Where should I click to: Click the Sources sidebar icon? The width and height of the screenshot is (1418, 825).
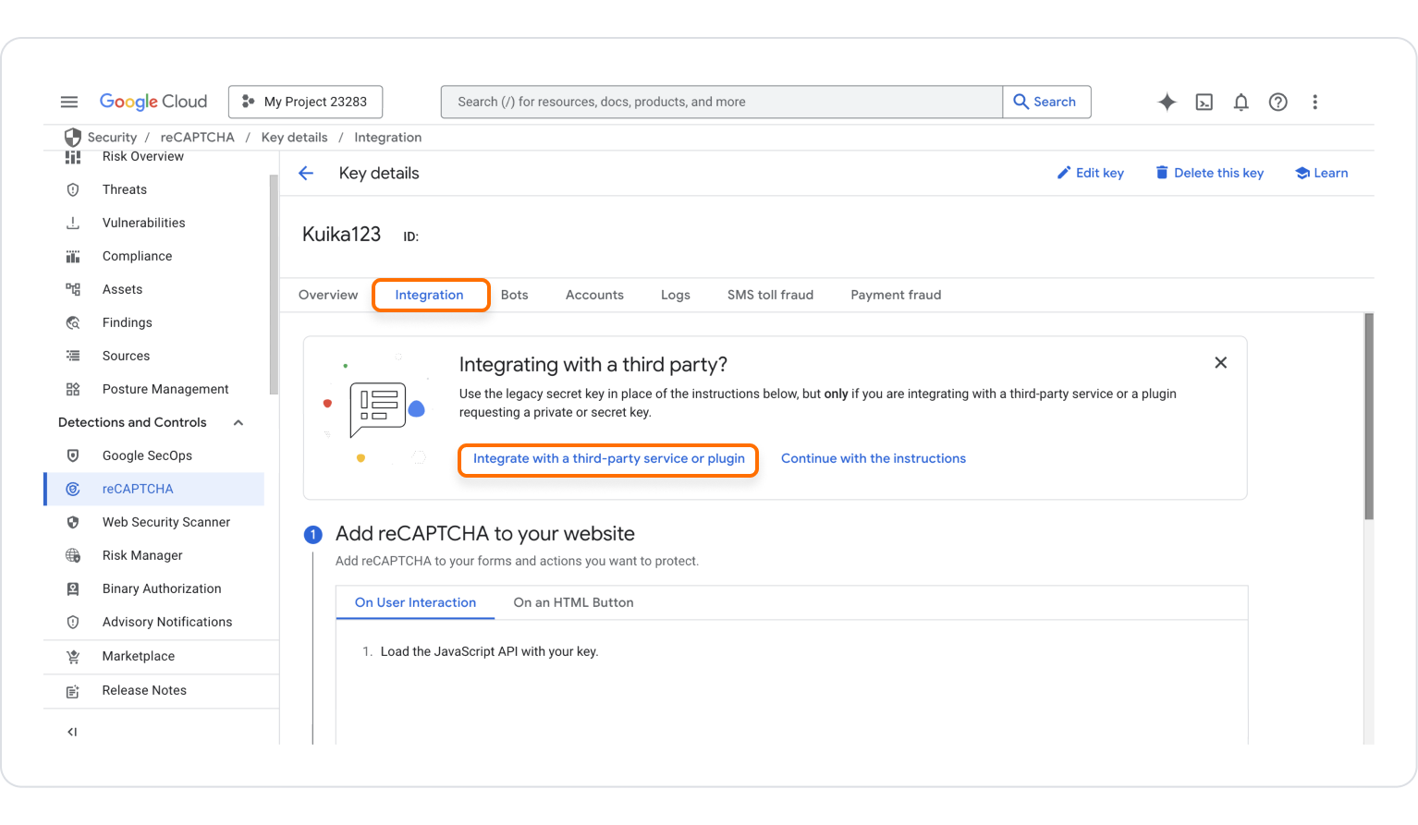tap(73, 356)
